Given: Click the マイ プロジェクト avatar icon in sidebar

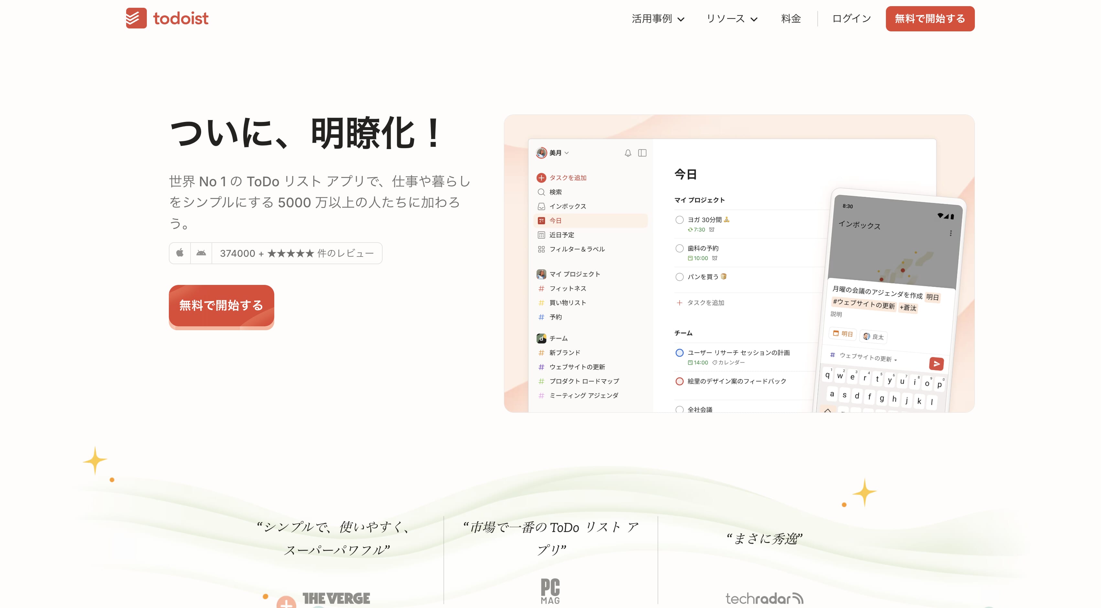Looking at the screenshot, I should tap(541, 274).
